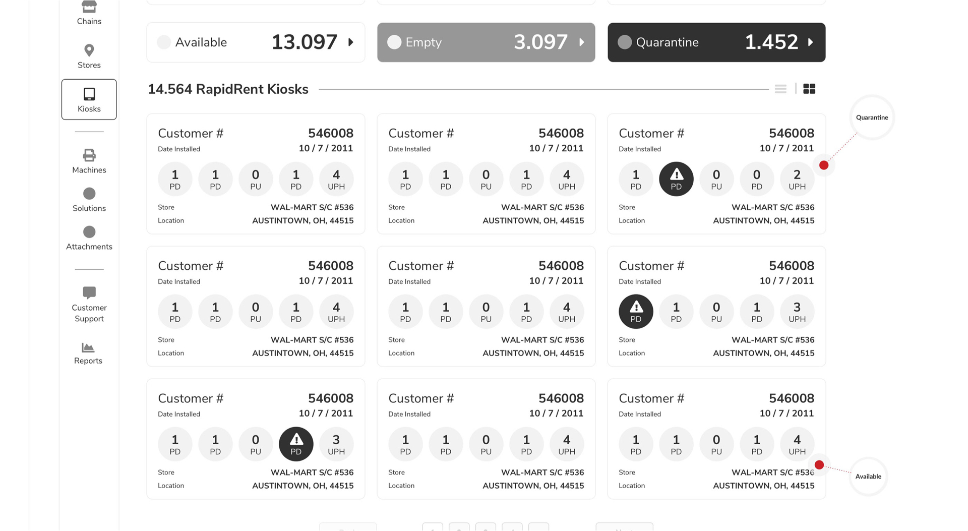The height and width of the screenshot is (531, 968).
Task: Switch to grid view icon
Action: click(x=809, y=89)
